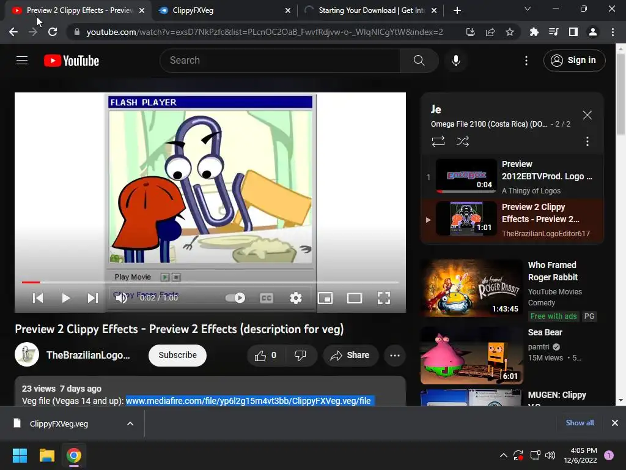Close the downloads bar

click(x=615, y=423)
